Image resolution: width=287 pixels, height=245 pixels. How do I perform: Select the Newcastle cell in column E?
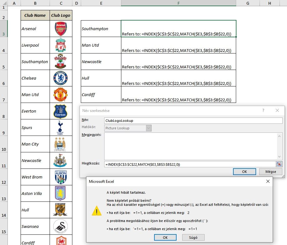[x=101, y=62]
